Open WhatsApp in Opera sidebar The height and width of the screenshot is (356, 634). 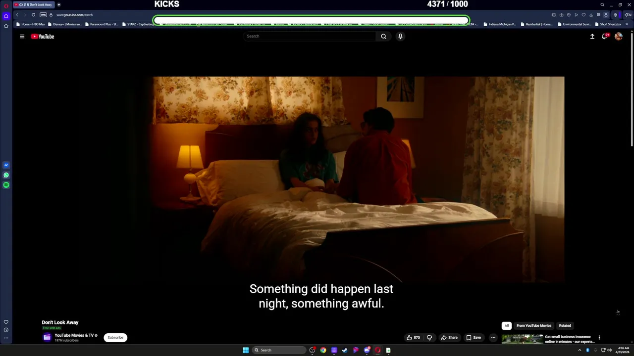(x=6, y=175)
